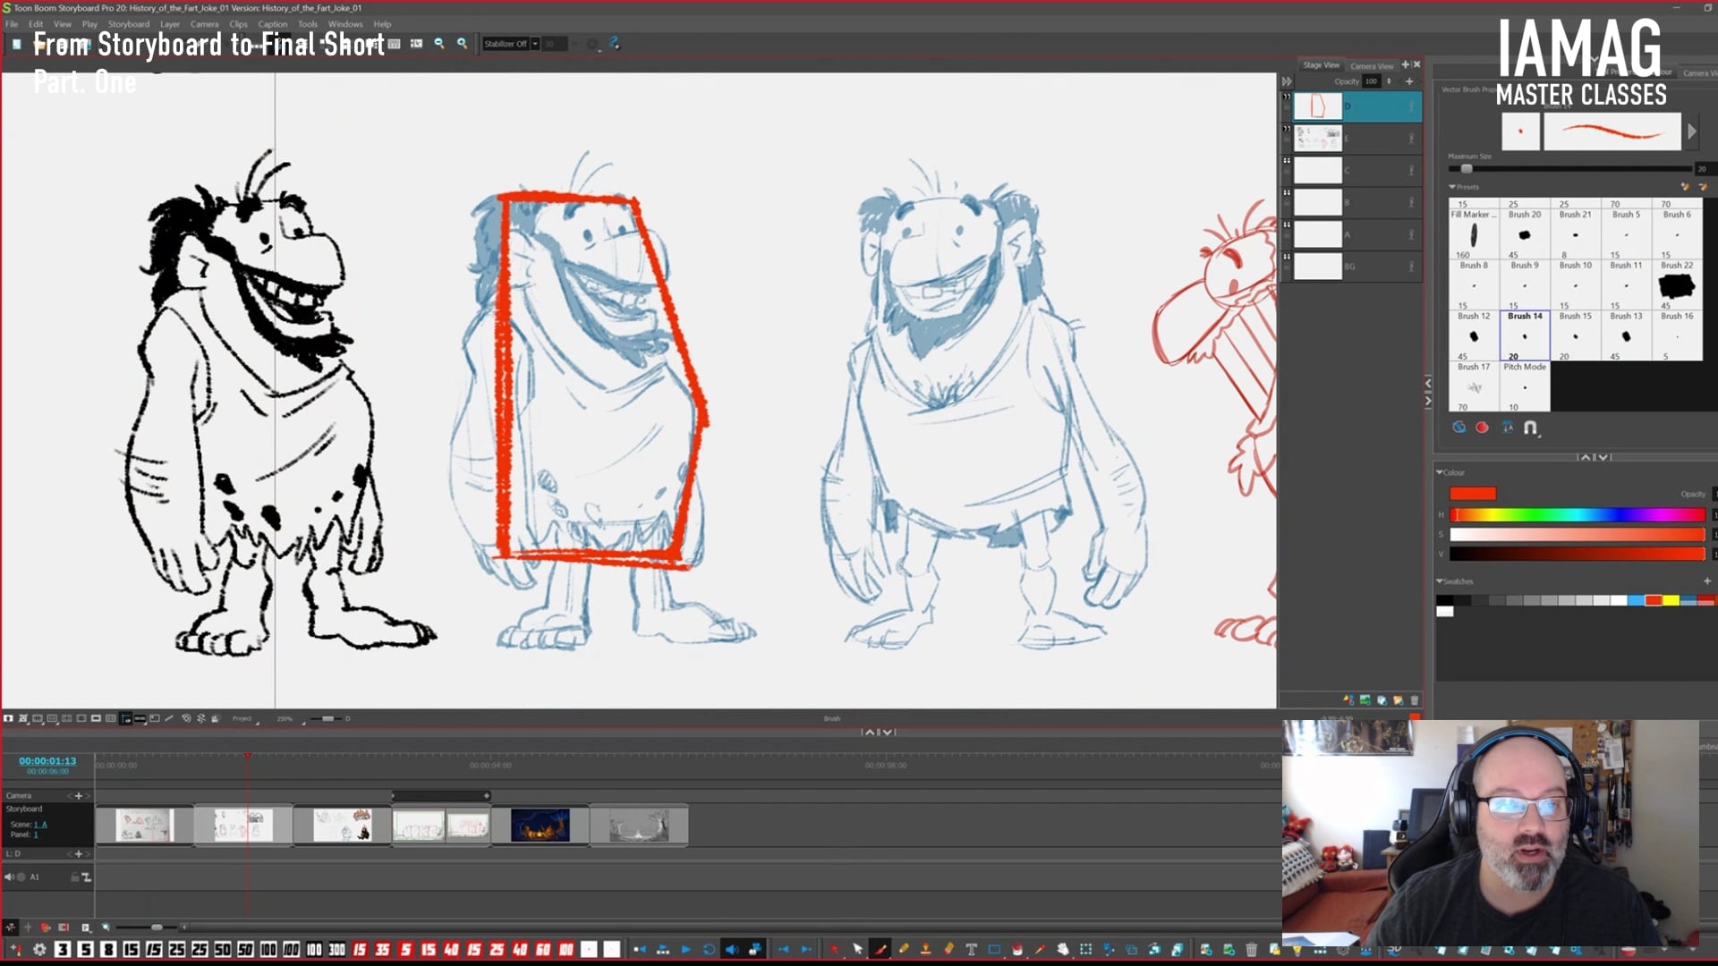
Task: Pick the Paint bucket tool
Action: point(1017,949)
